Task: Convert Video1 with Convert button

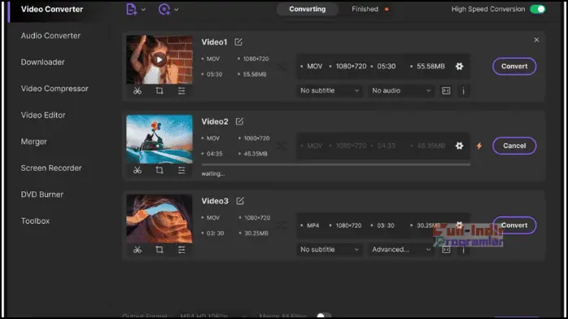Action: [x=514, y=66]
